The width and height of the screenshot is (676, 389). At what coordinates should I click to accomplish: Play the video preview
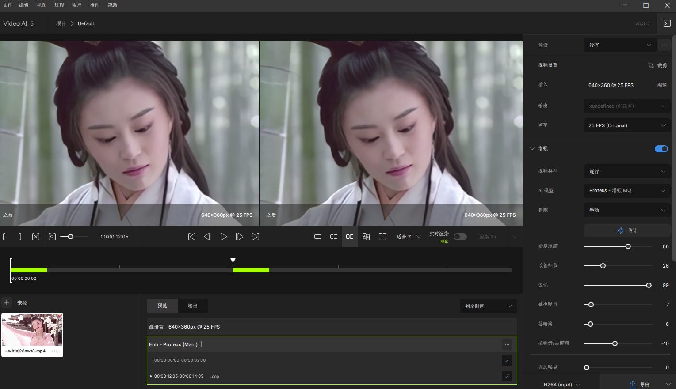[x=224, y=237]
